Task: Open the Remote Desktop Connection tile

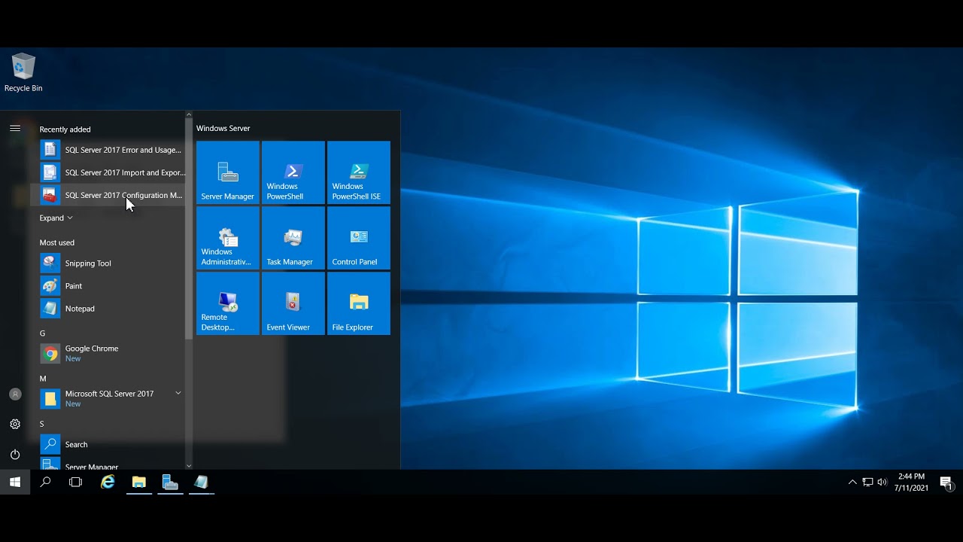Action: click(227, 303)
